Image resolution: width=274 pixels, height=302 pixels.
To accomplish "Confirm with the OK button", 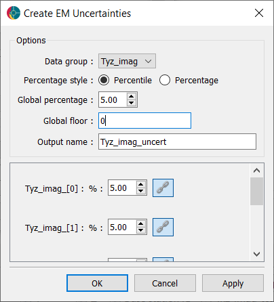I will (97, 283).
